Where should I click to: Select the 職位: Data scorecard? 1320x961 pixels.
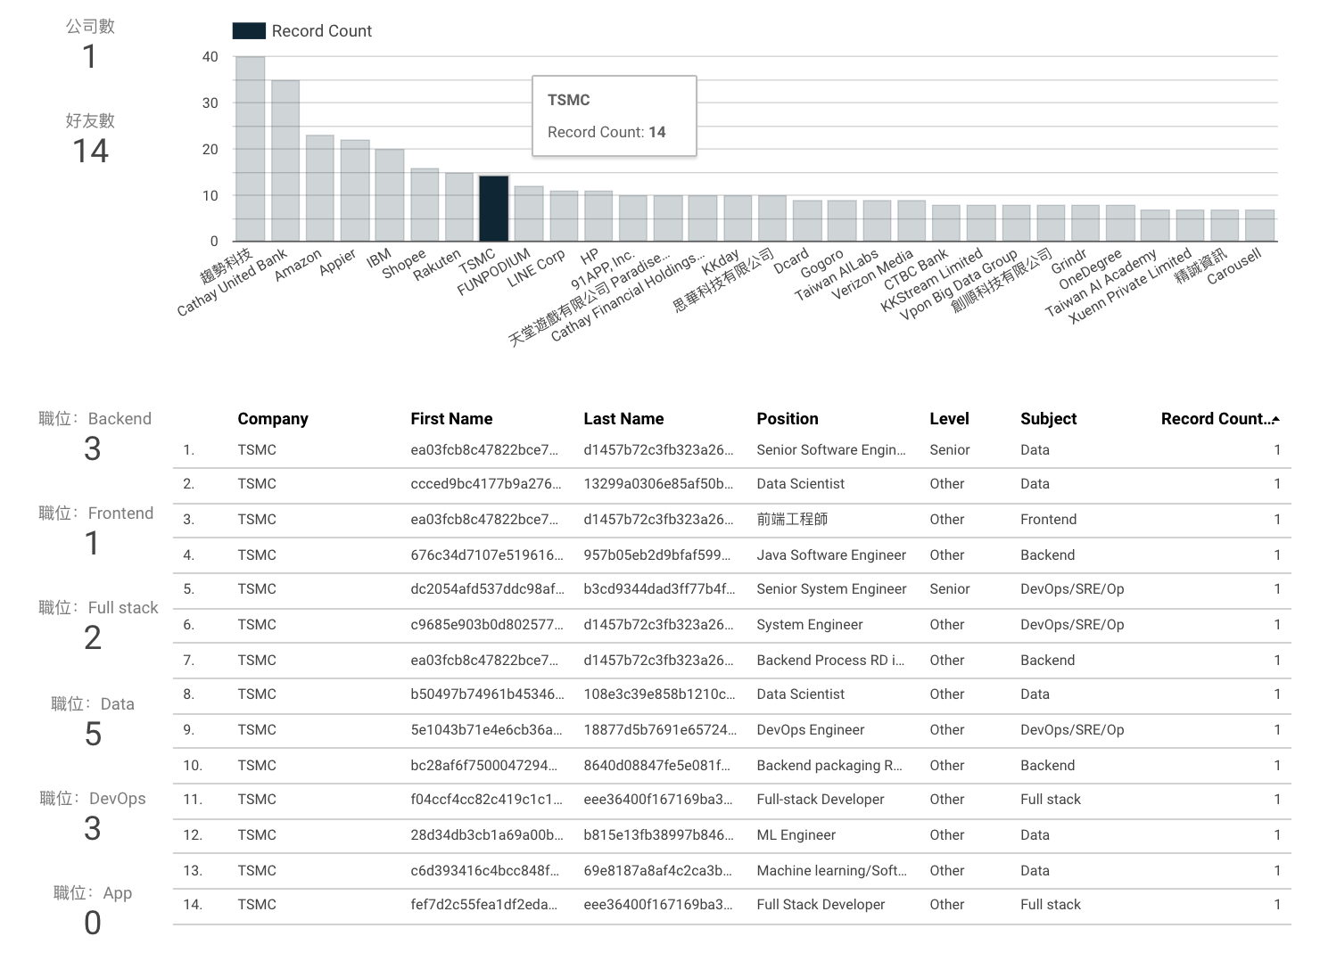tap(93, 722)
